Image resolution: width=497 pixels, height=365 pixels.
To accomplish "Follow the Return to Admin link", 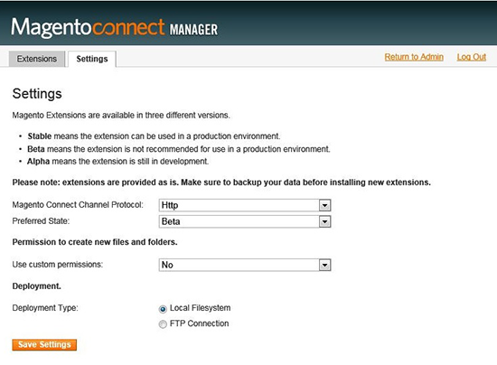I will pos(414,57).
